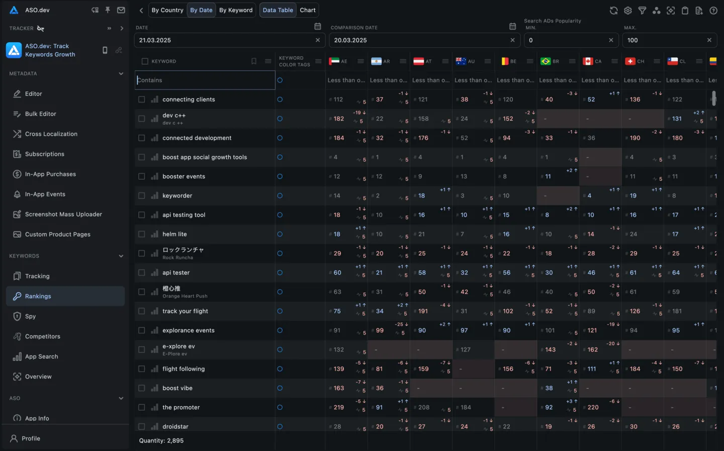Open the mail envelope icon in the sidebar header
The height and width of the screenshot is (451, 724).
pos(121,10)
